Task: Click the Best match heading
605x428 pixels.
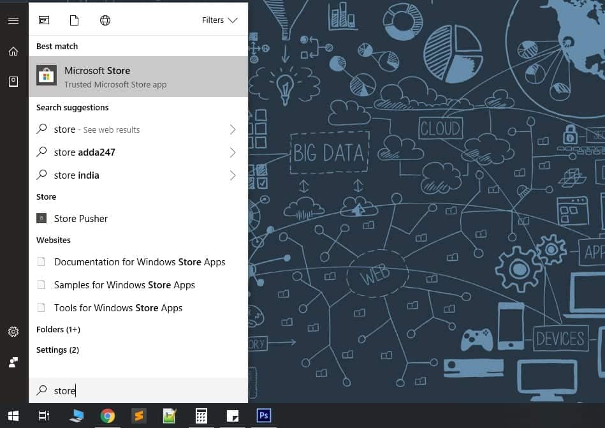Action: click(x=57, y=47)
